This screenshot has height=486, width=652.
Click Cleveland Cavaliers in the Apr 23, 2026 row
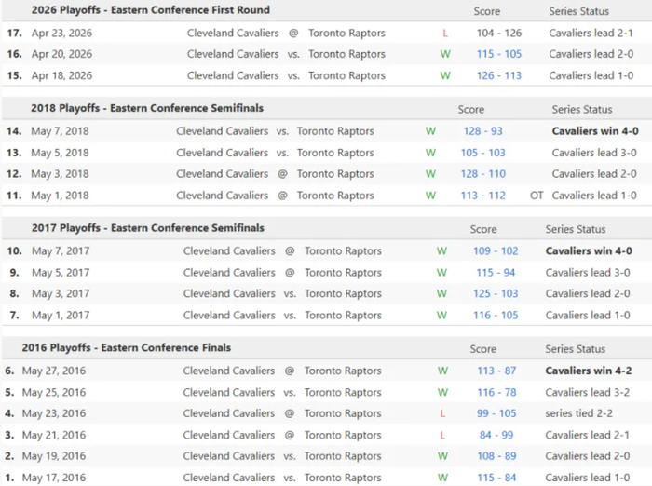[233, 33]
